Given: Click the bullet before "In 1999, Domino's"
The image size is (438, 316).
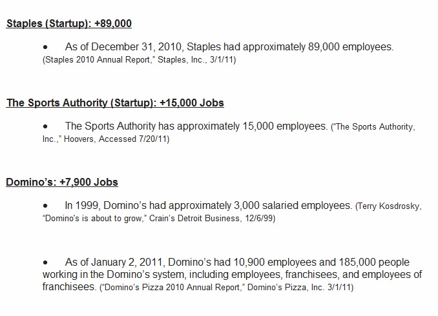Looking at the screenshot, I should pos(45,206).
